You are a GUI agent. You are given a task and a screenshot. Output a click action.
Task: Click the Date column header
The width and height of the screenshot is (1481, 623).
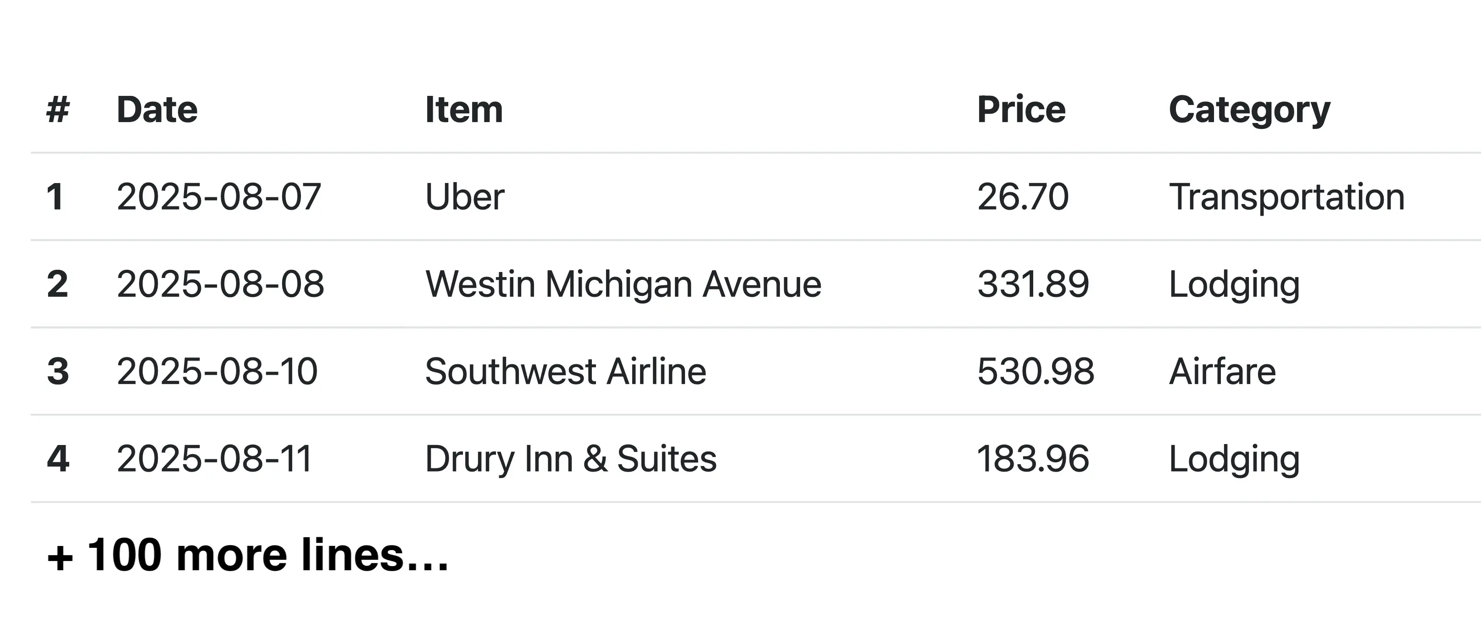[x=157, y=109]
